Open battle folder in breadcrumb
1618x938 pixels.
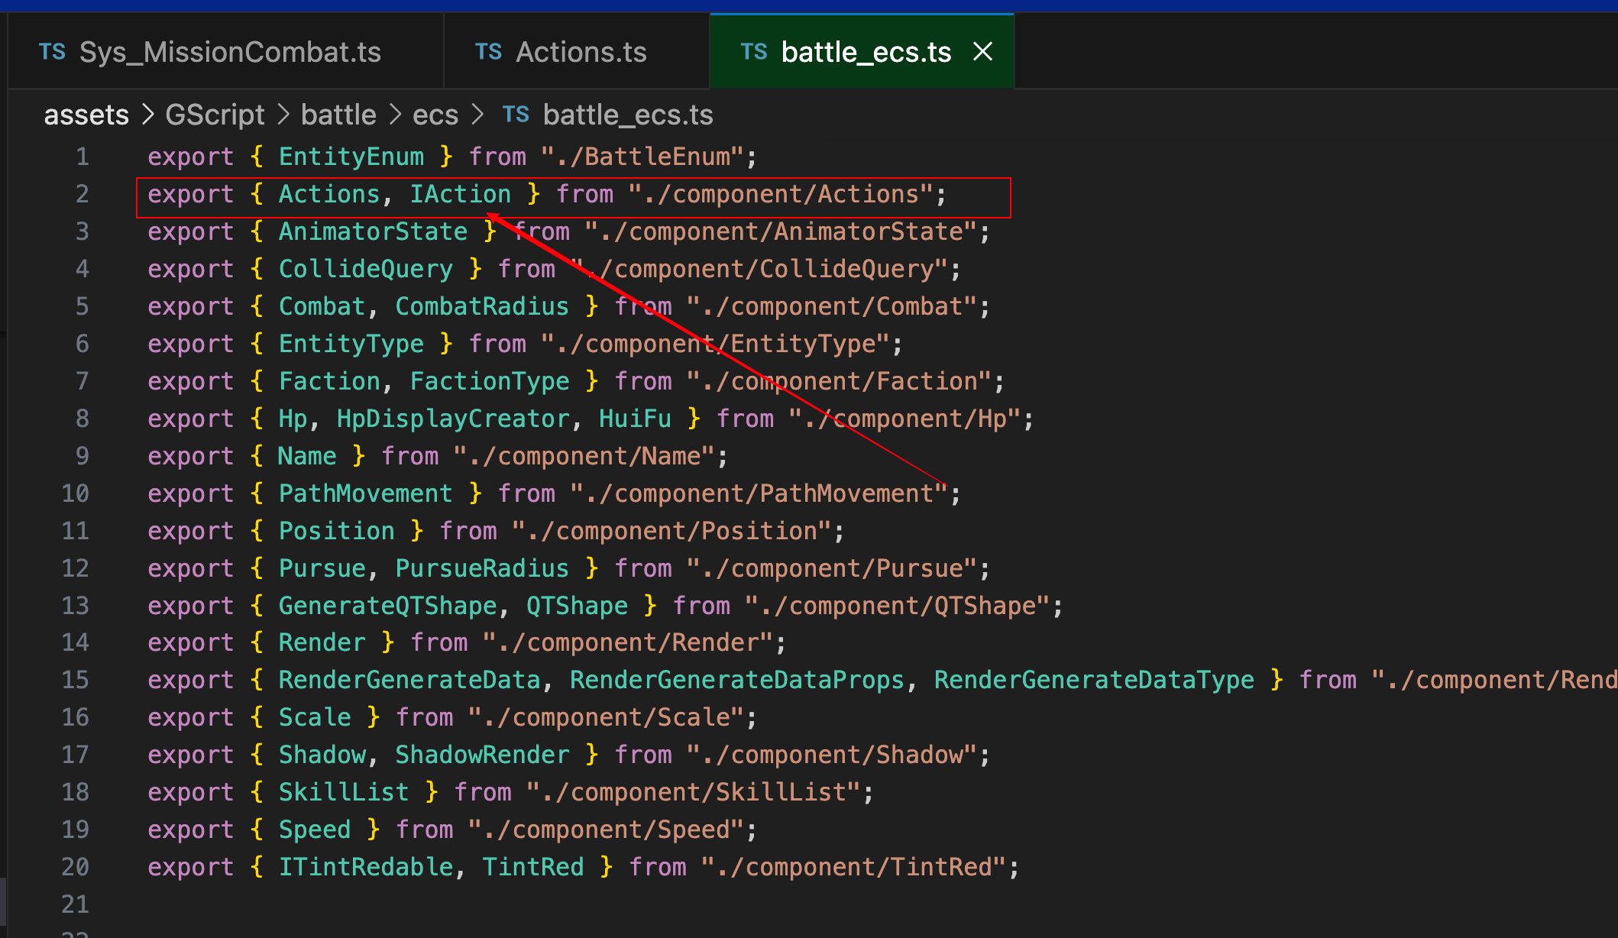click(338, 115)
